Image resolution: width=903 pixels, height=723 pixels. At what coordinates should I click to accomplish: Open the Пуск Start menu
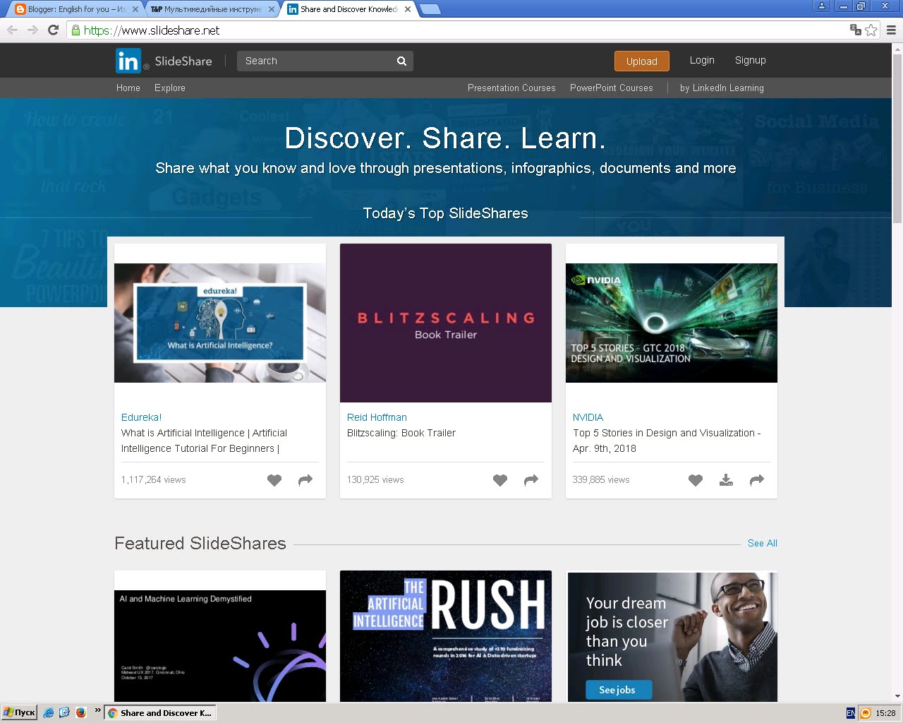19,713
